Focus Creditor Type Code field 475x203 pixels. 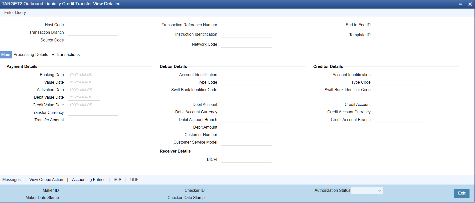click(x=399, y=82)
